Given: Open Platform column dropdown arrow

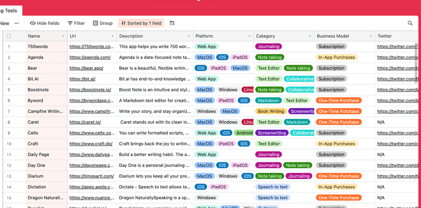Looking at the screenshot, I should pyautogui.click(x=250, y=36).
